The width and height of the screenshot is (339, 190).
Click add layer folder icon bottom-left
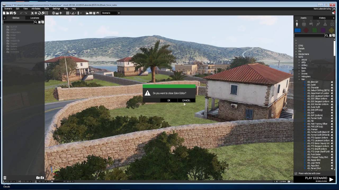(38, 178)
